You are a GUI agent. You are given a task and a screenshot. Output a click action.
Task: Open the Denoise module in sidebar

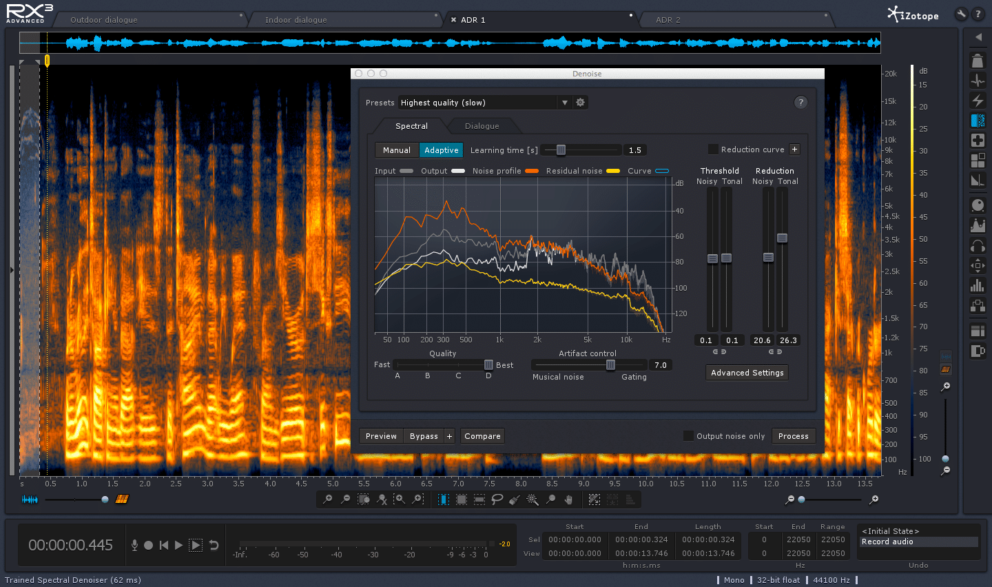click(978, 121)
